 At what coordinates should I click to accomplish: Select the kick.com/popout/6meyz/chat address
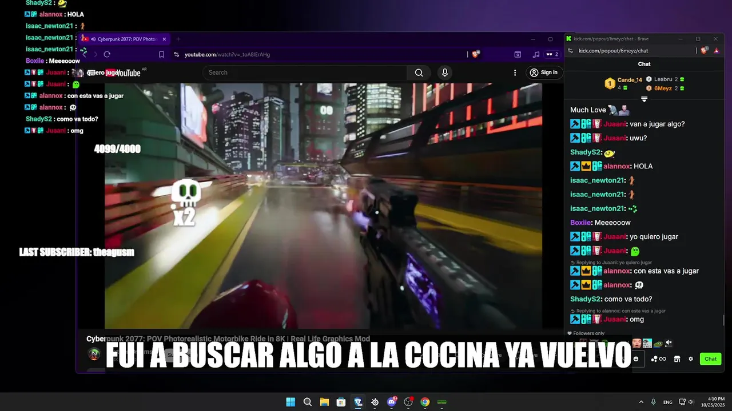coord(613,51)
